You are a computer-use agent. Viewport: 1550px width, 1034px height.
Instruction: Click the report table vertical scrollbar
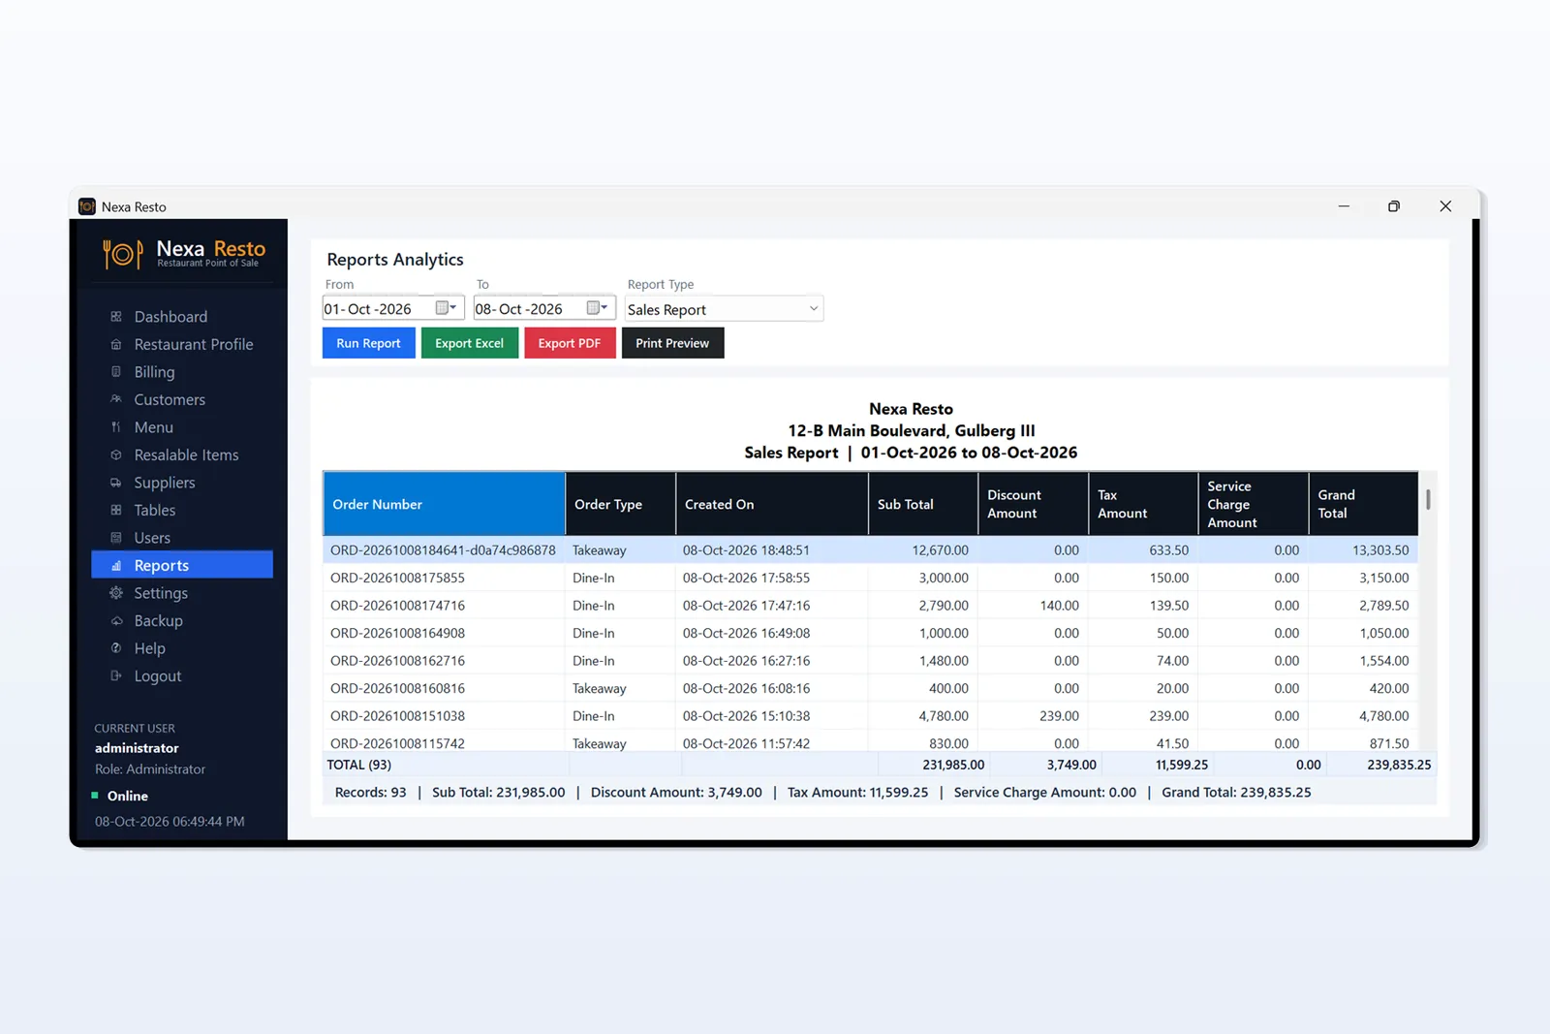point(1428,500)
